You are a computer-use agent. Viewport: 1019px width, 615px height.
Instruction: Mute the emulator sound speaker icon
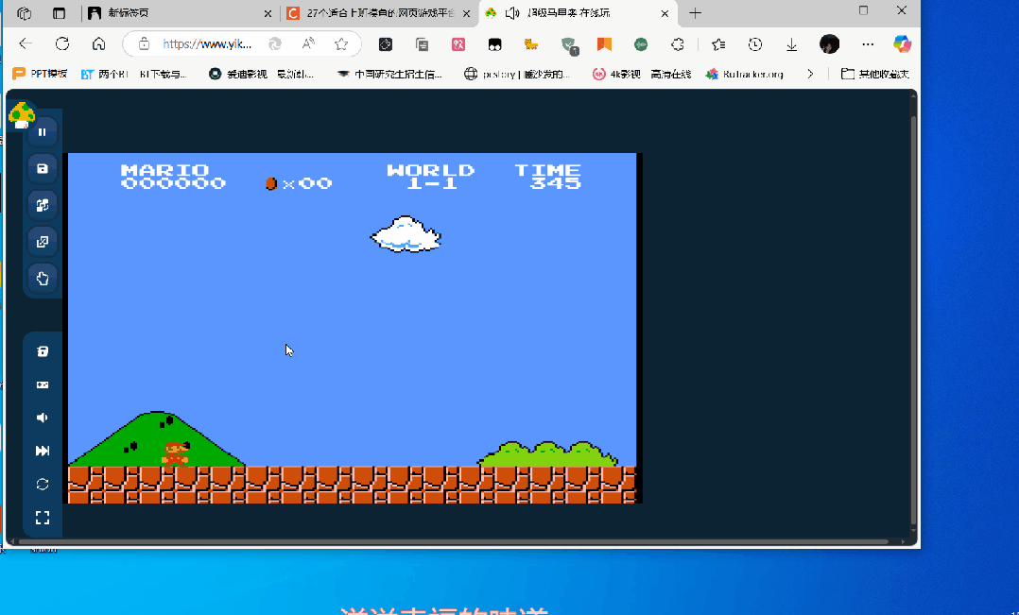pyautogui.click(x=43, y=418)
